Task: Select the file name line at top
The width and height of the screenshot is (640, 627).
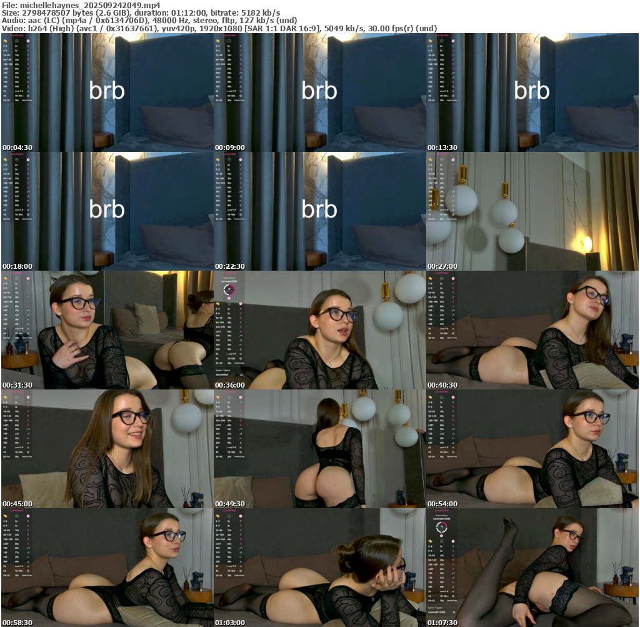Action: point(81,5)
